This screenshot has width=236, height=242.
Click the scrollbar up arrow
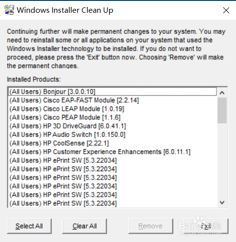(222, 93)
